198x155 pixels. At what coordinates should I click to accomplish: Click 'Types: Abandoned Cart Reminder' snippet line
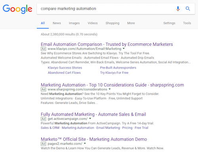point(116,62)
